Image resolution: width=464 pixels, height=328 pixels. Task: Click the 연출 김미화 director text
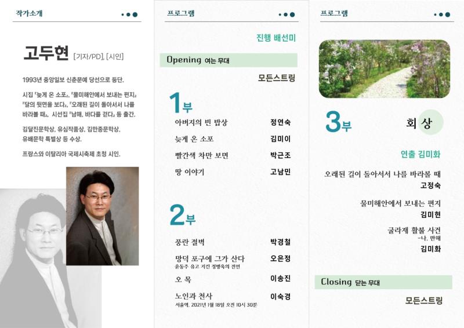click(420, 154)
